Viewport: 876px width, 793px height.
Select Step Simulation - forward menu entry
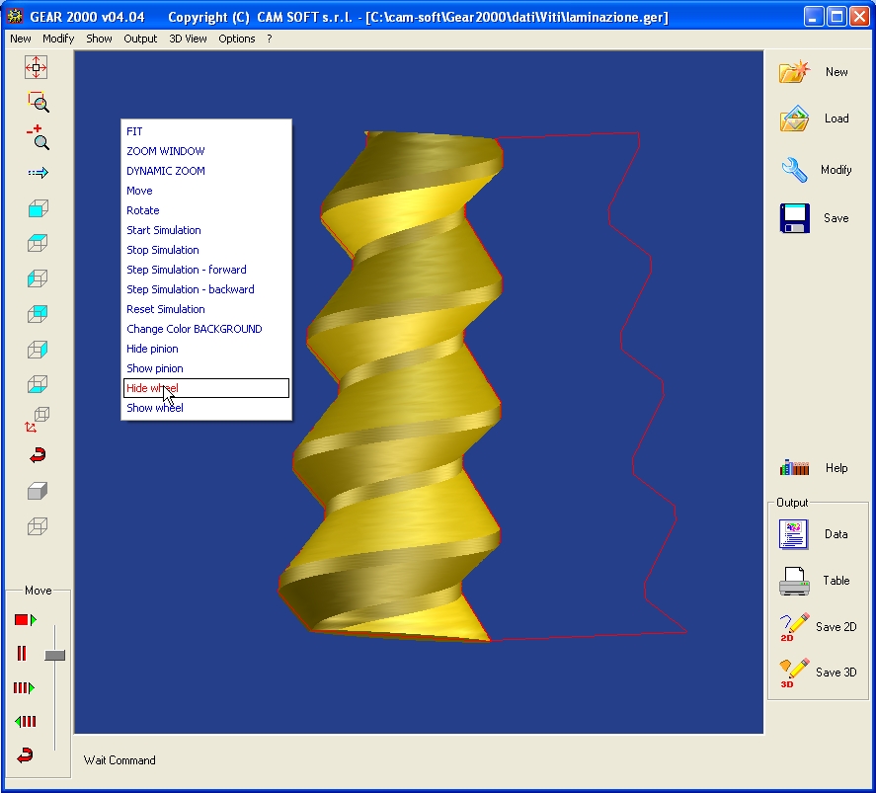pyautogui.click(x=206, y=270)
